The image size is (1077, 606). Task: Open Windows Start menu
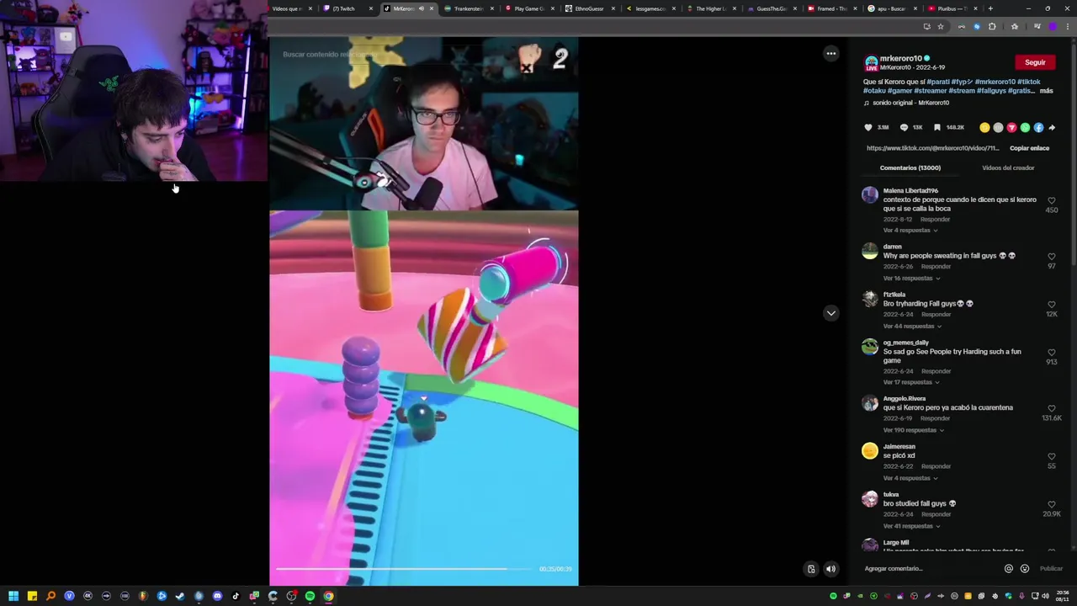pyautogui.click(x=13, y=596)
